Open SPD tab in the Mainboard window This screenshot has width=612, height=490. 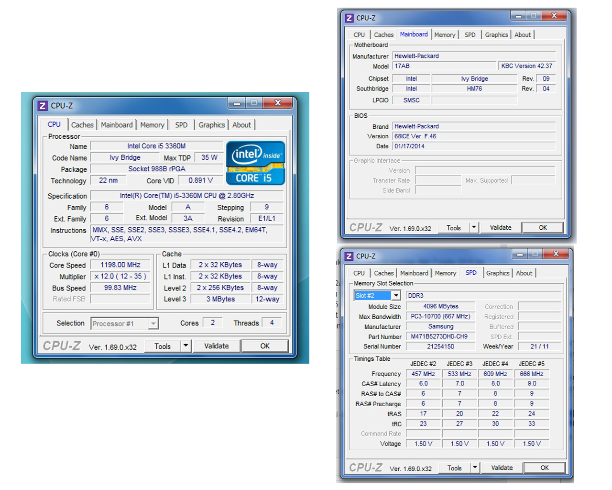[470, 35]
